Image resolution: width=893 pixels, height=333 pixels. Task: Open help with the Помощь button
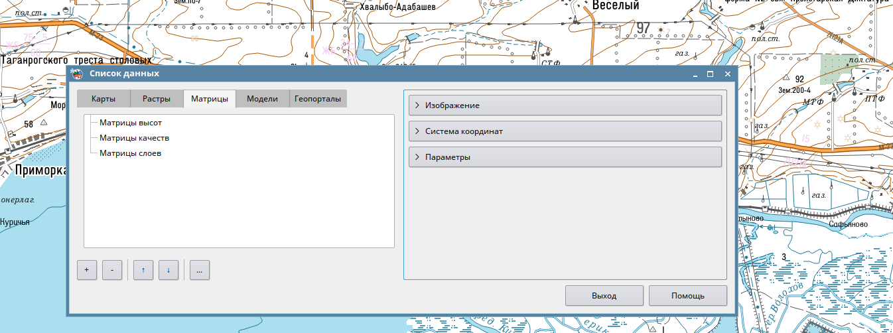[687, 295]
